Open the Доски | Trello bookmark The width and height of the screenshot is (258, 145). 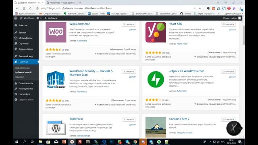point(96,14)
